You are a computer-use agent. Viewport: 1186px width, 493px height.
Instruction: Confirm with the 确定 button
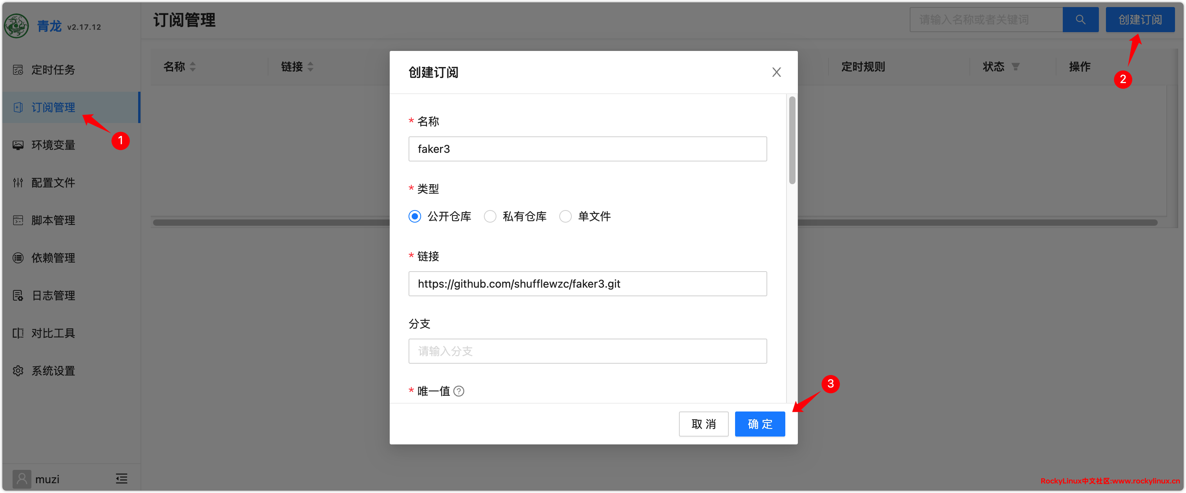click(759, 424)
